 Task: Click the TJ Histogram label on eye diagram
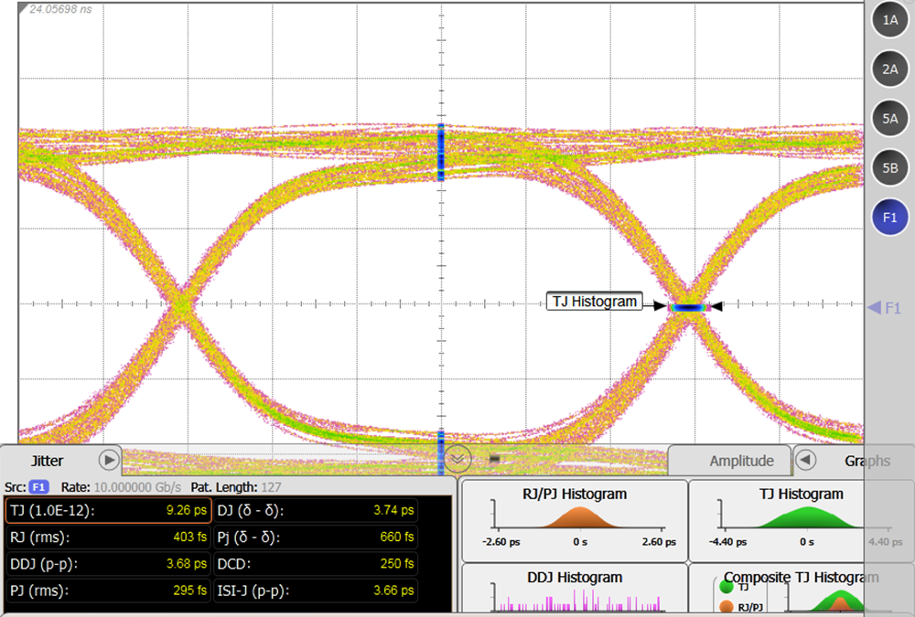tap(594, 302)
